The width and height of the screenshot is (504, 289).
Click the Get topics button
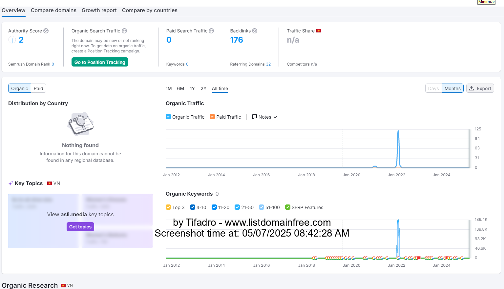[x=80, y=227]
